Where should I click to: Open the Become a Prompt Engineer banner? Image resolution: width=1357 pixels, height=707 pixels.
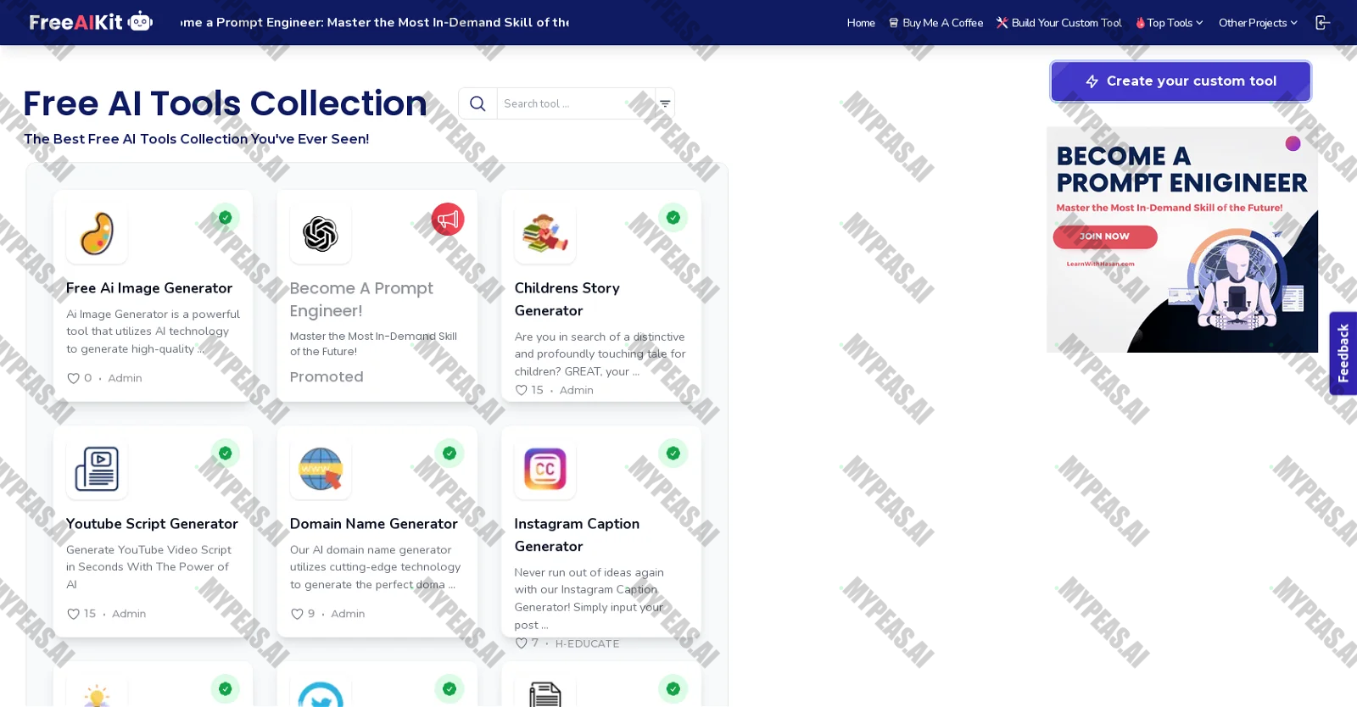(1182, 240)
